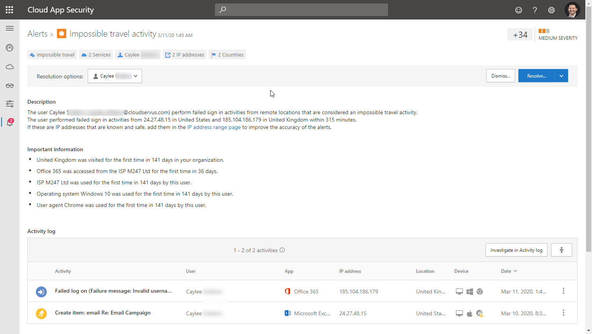592x334 pixels.
Task: Click the Chrome browser icon on the failed logon row
Action: point(479,291)
